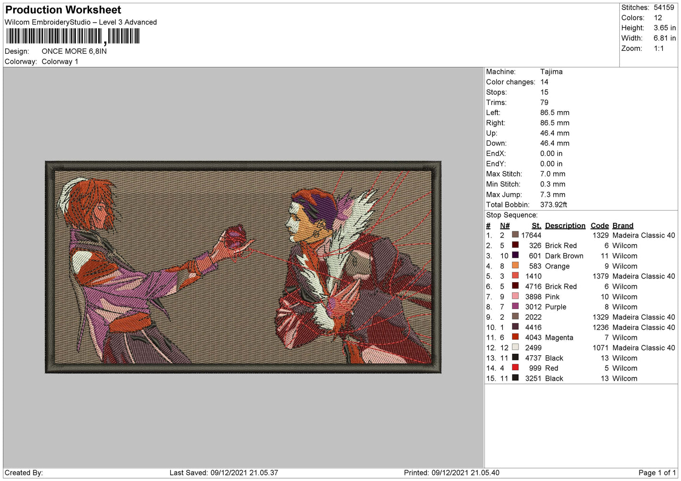Click the 'St.' column header
681x481 pixels.
pyautogui.click(x=536, y=226)
